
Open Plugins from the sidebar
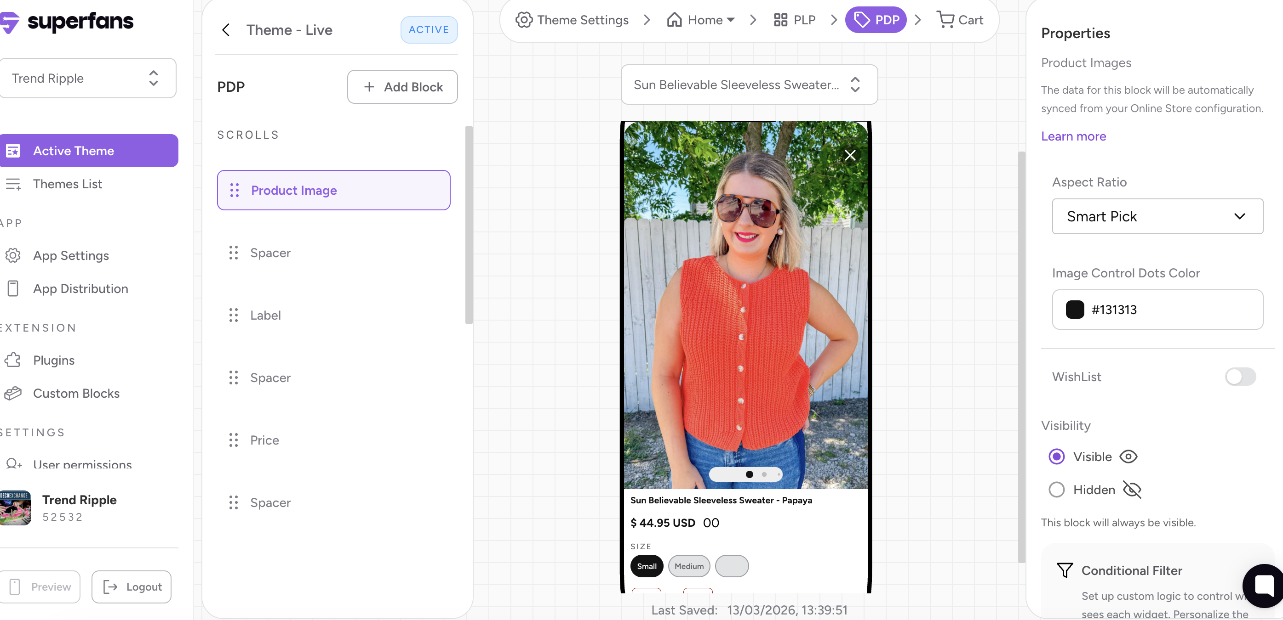[53, 360]
